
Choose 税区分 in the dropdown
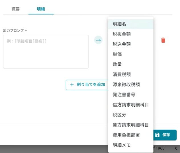click(131, 115)
